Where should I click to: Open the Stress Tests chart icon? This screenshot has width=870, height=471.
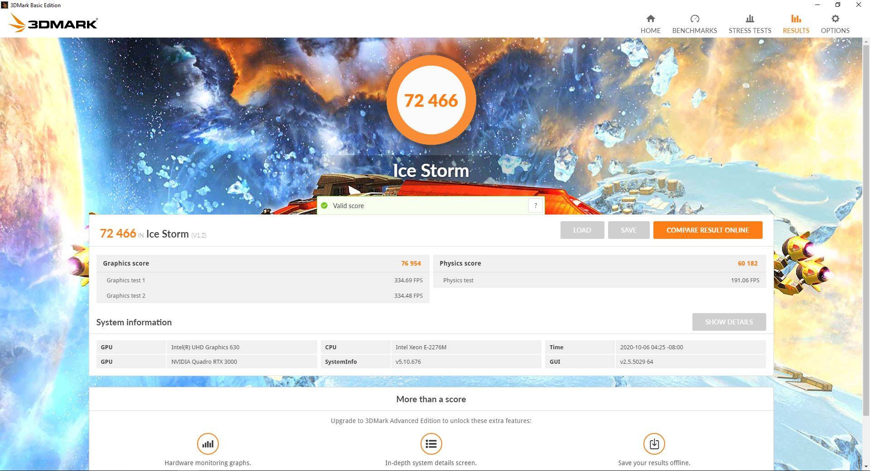pos(750,19)
